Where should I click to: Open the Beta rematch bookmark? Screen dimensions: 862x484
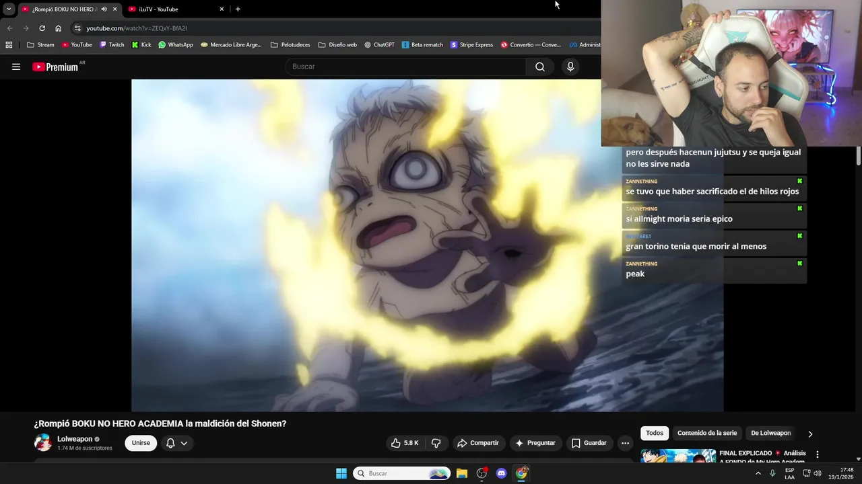[x=422, y=44]
